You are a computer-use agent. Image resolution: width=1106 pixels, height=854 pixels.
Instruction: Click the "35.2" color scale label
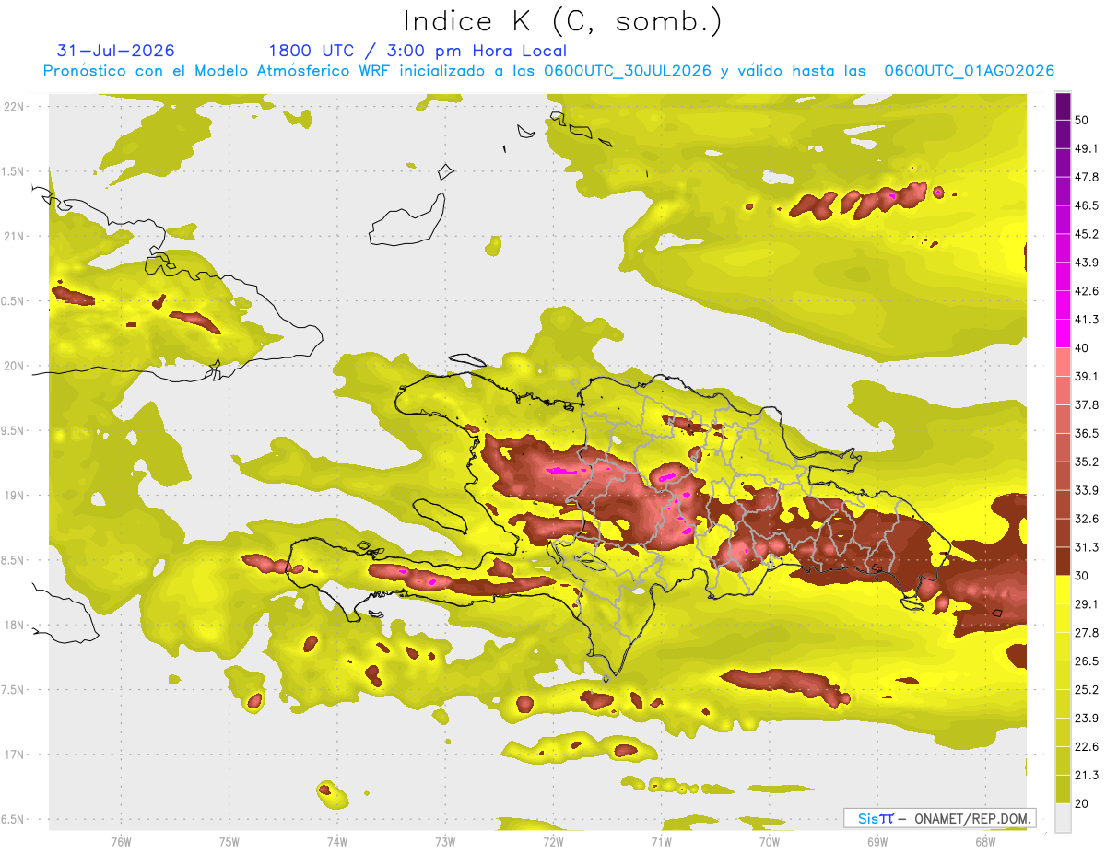point(1085,462)
